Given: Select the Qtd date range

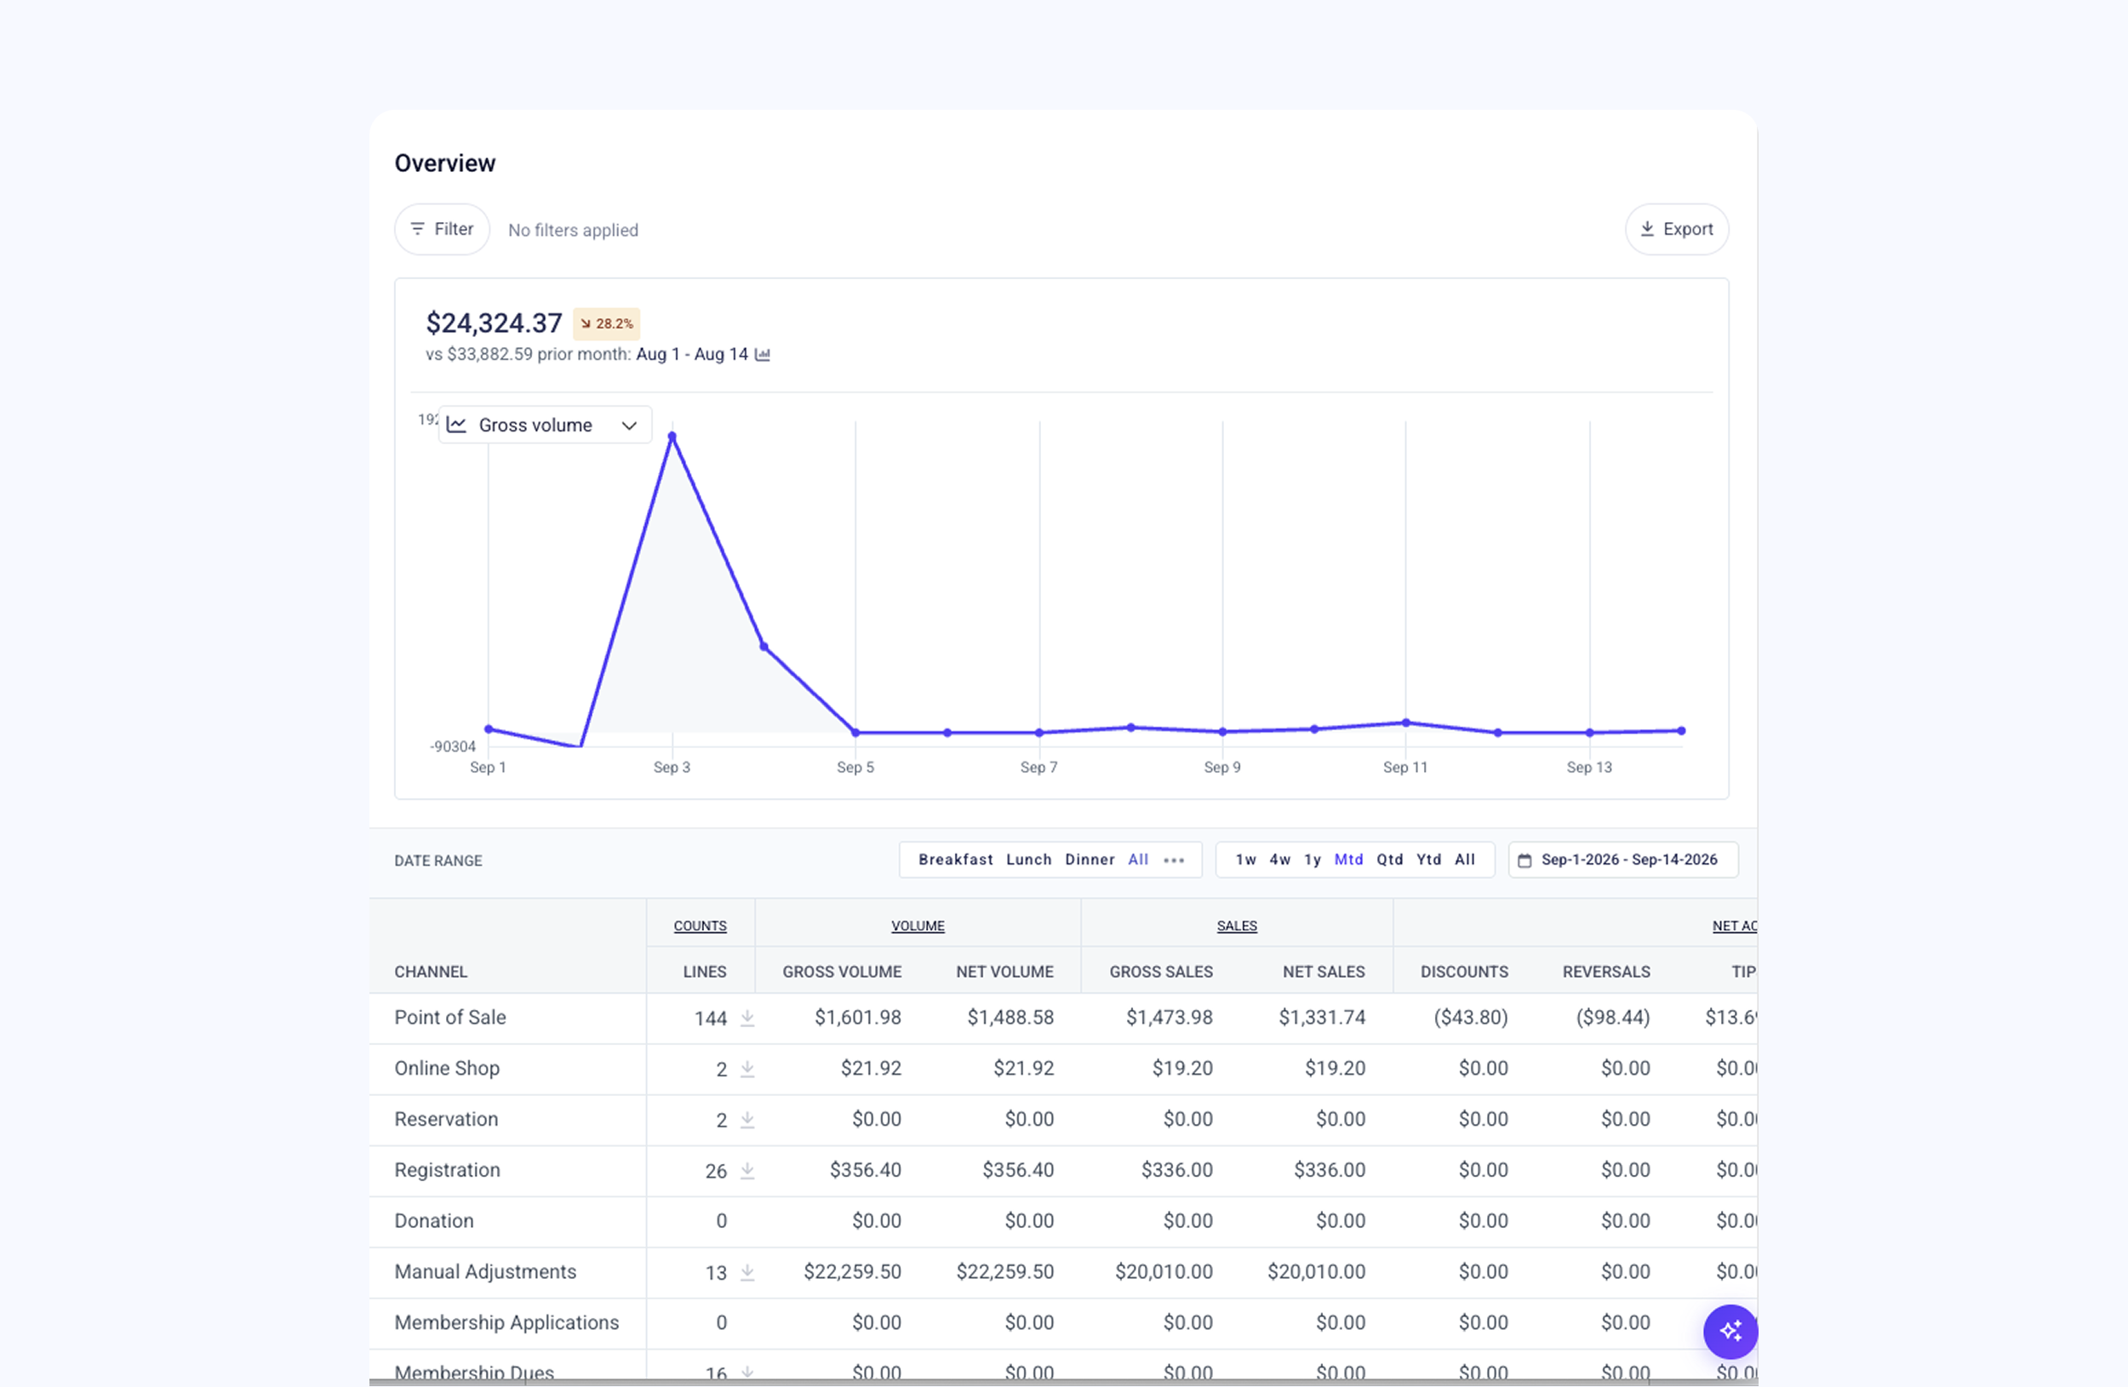Looking at the screenshot, I should [x=1389, y=859].
